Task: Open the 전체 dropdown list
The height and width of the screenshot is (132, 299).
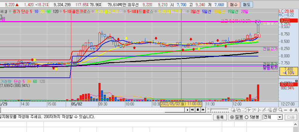Action: (280, 117)
